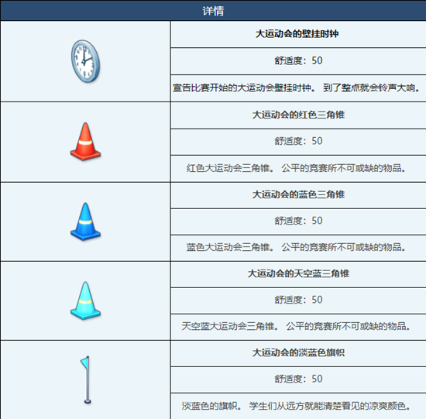The width and height of the screenshot is (426, 419).
Task: Click the dark blue traffic cone icon
Action: coord(85,222)
